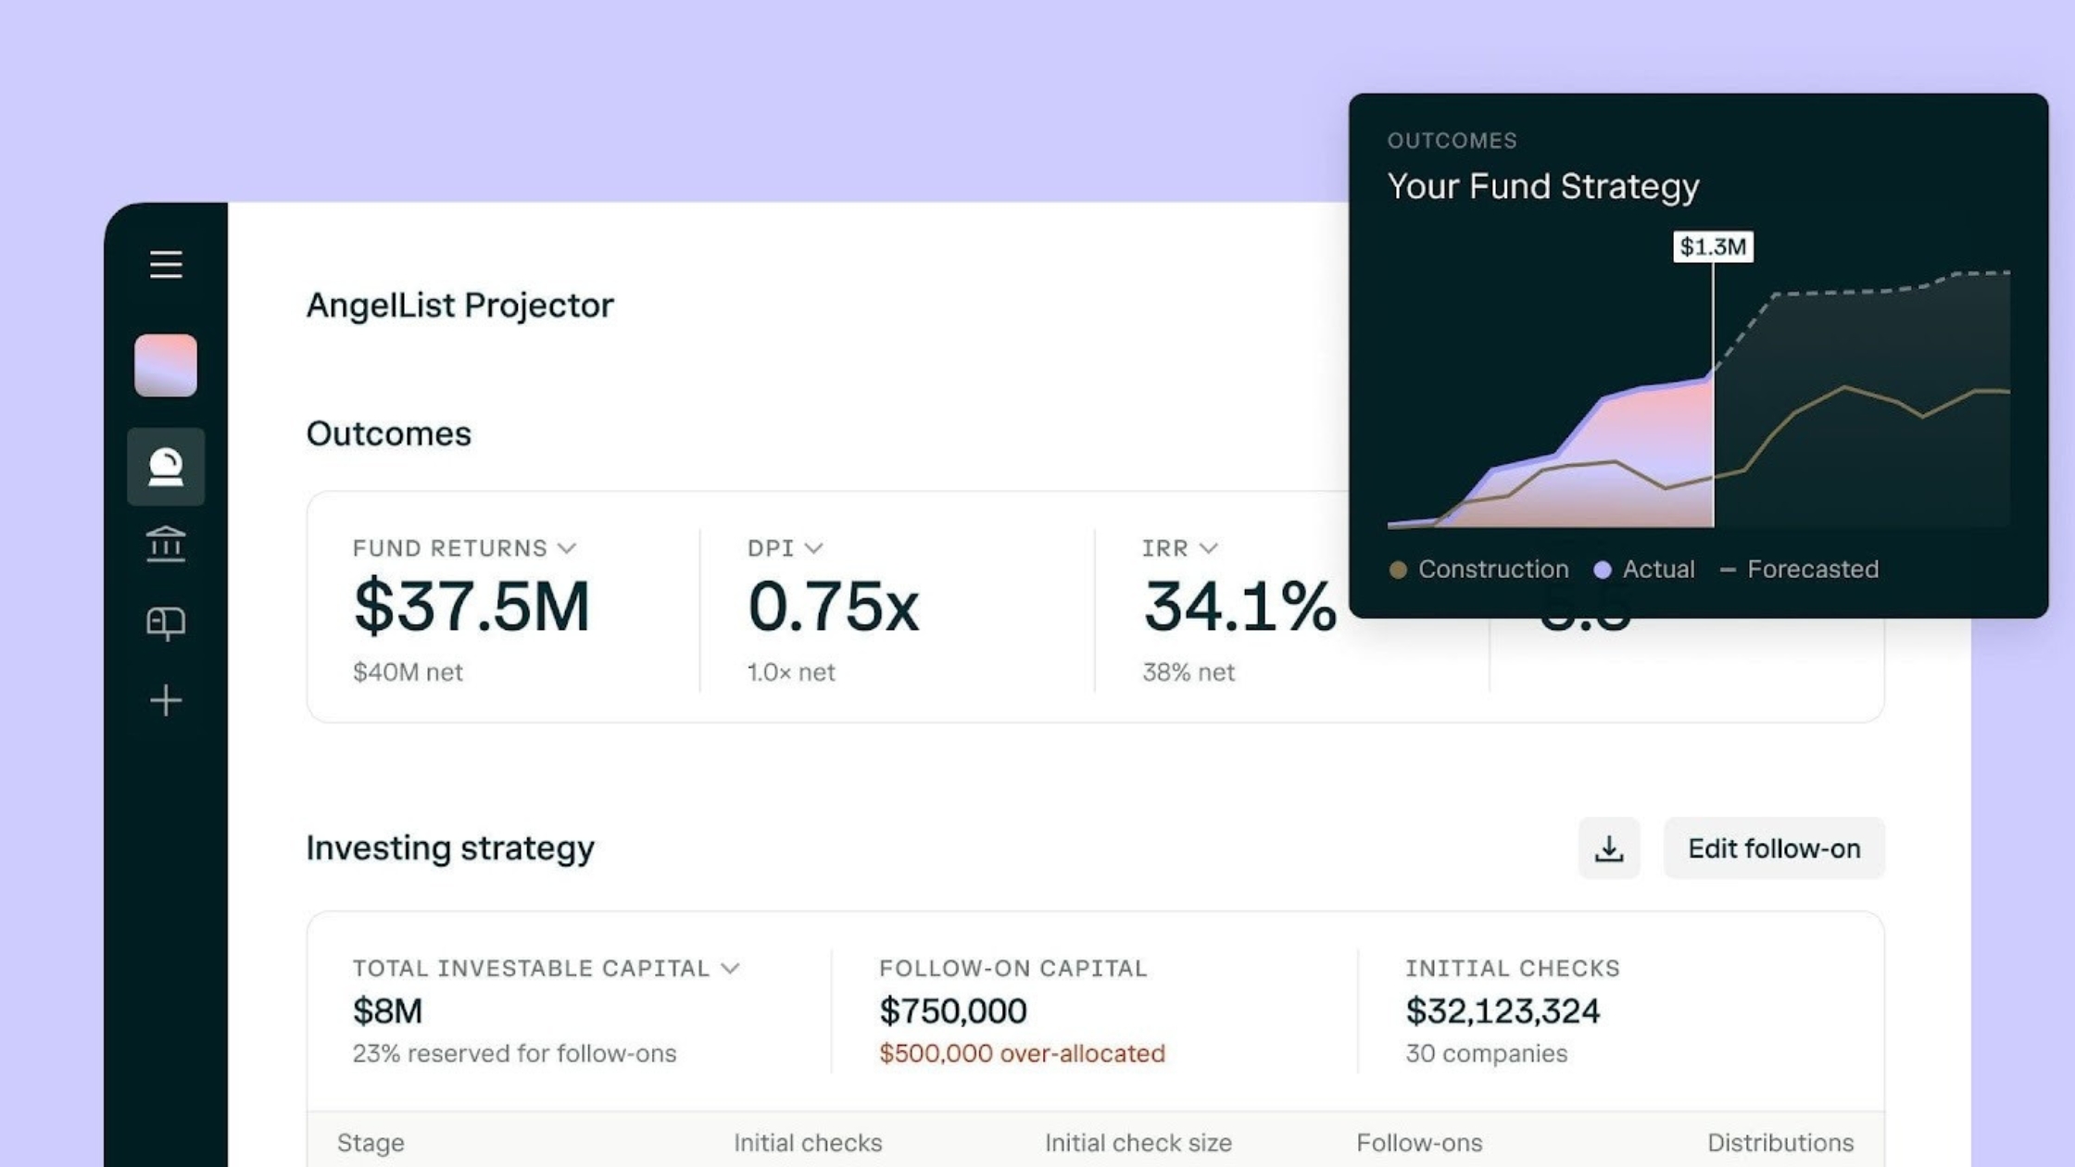Open the bank/fund management sidebar icon

pos(166,545)
